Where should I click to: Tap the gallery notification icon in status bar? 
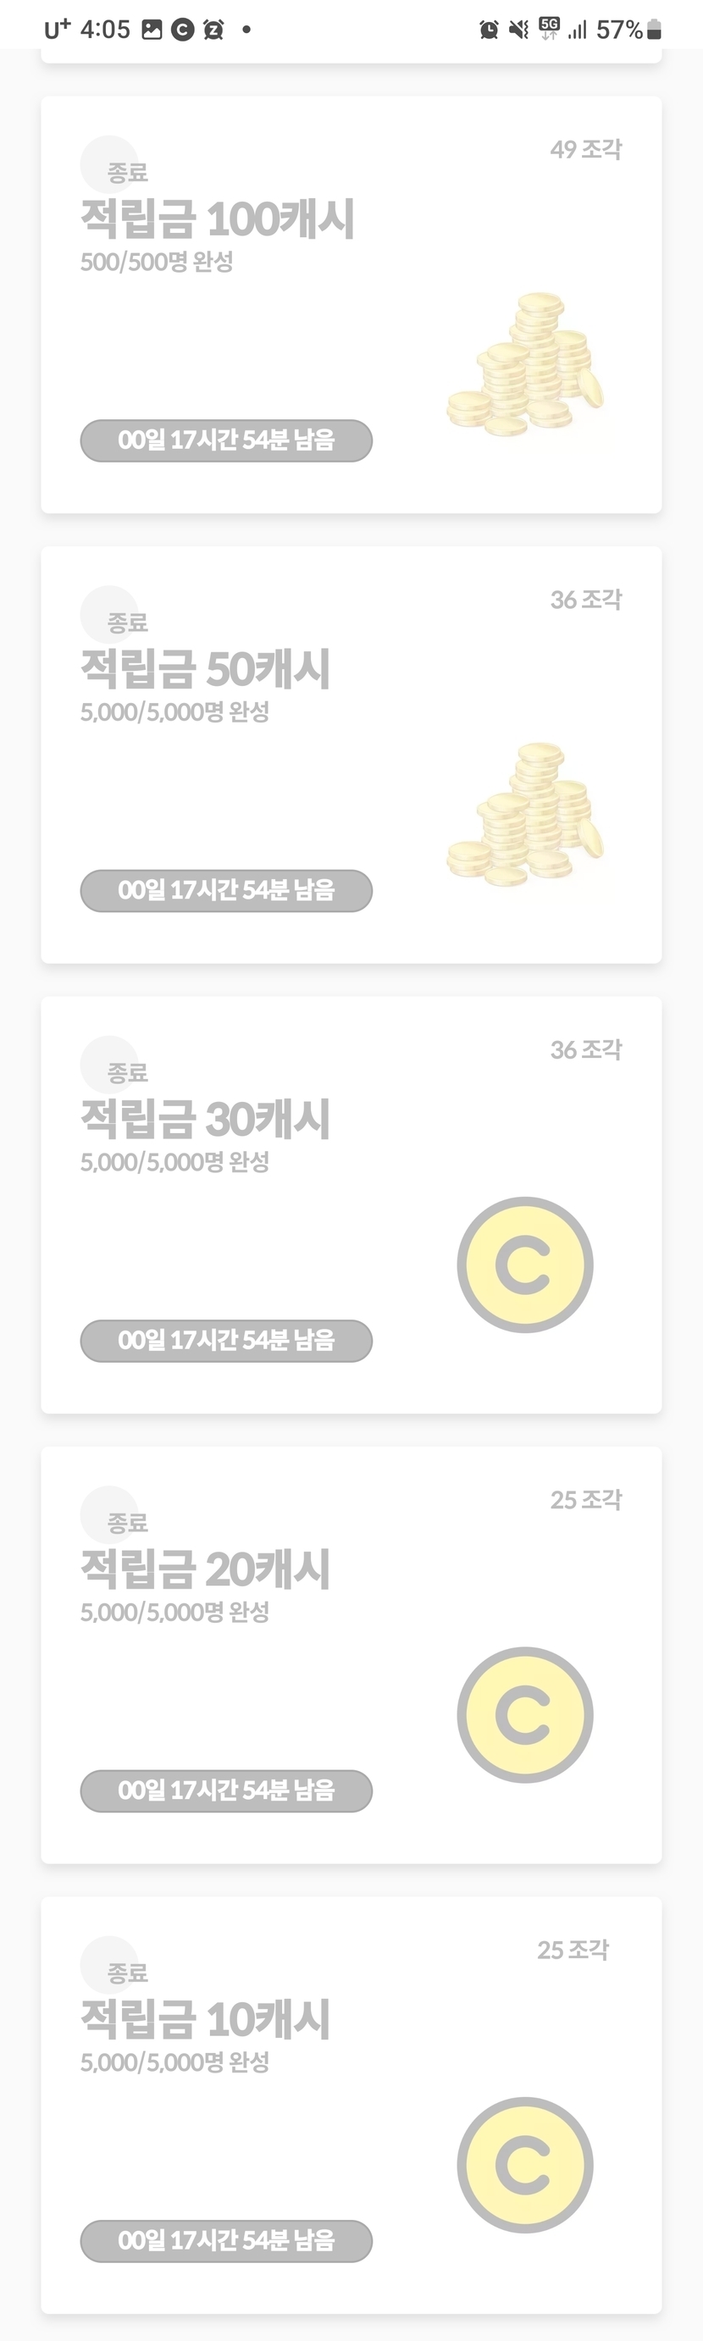[152, 30]
